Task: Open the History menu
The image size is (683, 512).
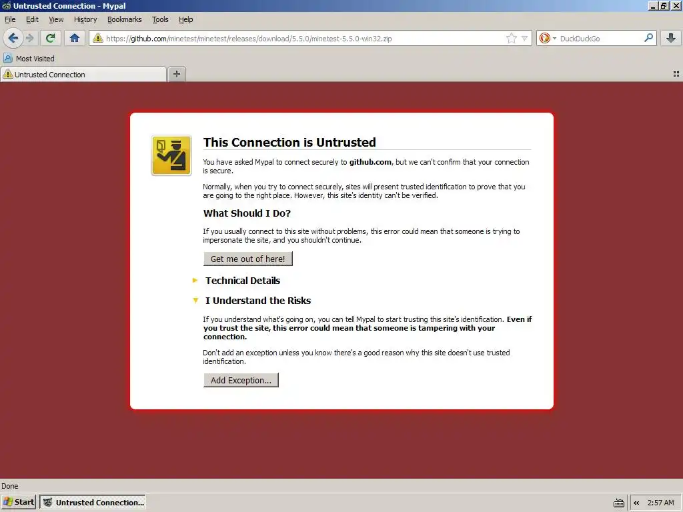Action: pyautogui.click(x=85, y=19)
